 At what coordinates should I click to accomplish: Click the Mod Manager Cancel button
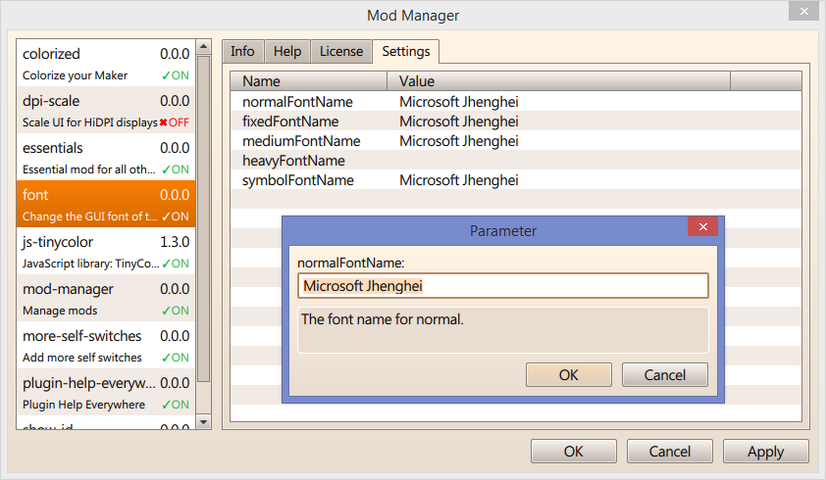(x=670, y=451)
